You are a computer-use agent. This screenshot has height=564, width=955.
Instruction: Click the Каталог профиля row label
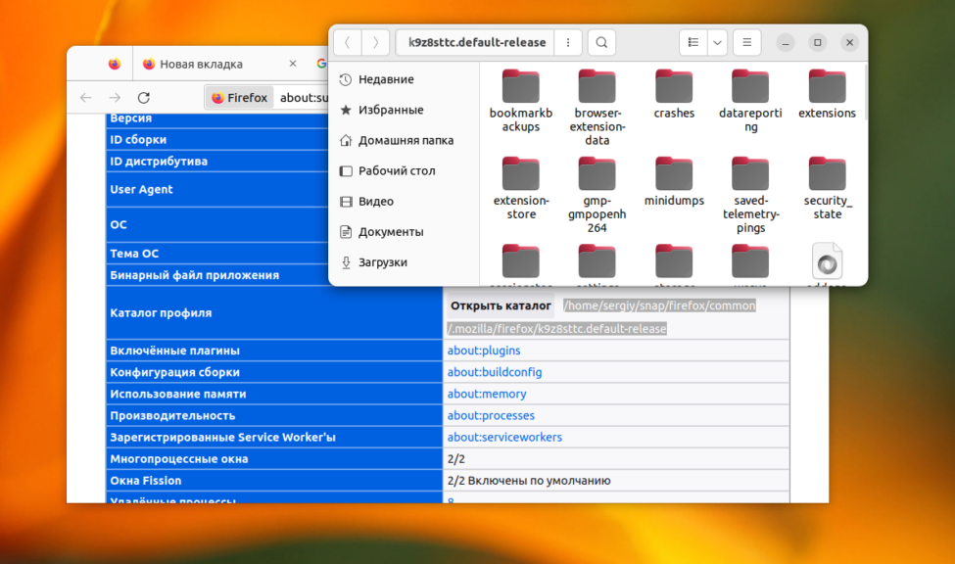(161, 313)
